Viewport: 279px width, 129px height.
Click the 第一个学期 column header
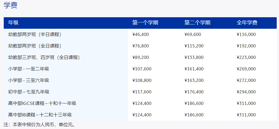pyautogui.click(x=145, y=23)
